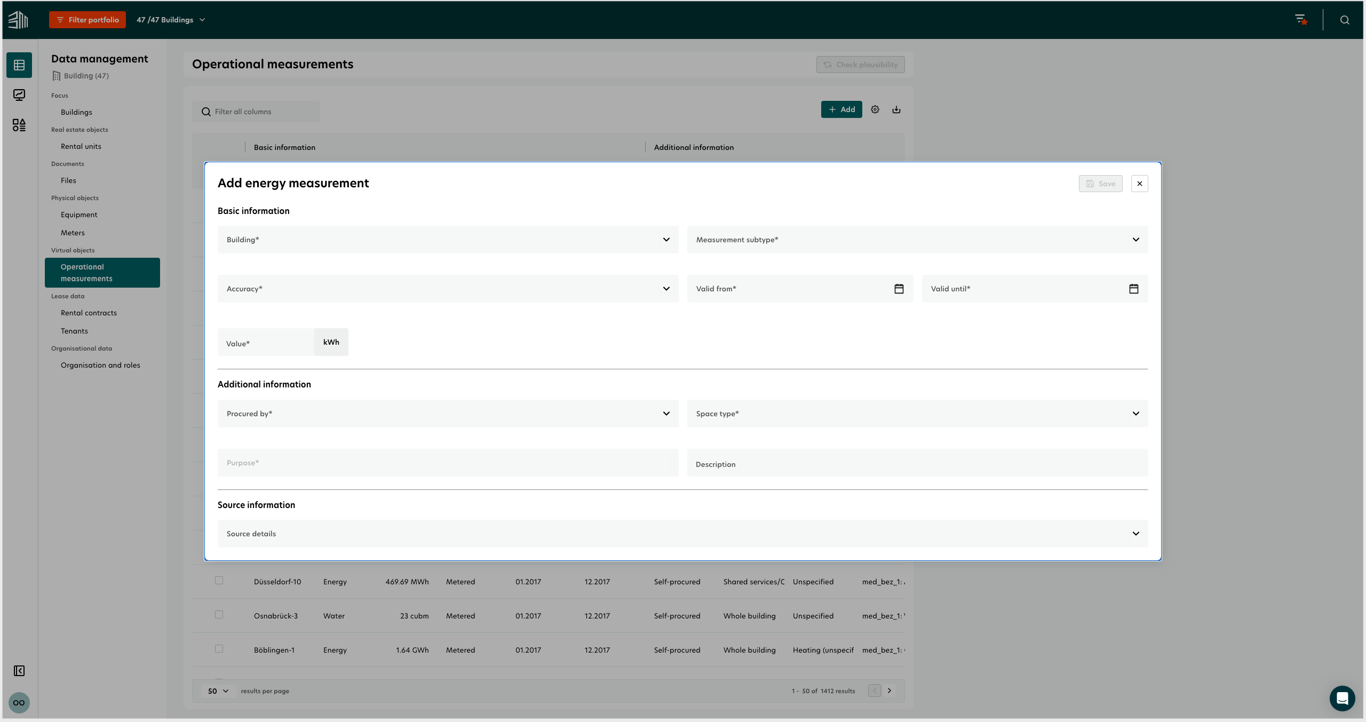Click Heating (unspecif purpose cell
This screenshot has height=722, width=1366.
click(823, 650)
